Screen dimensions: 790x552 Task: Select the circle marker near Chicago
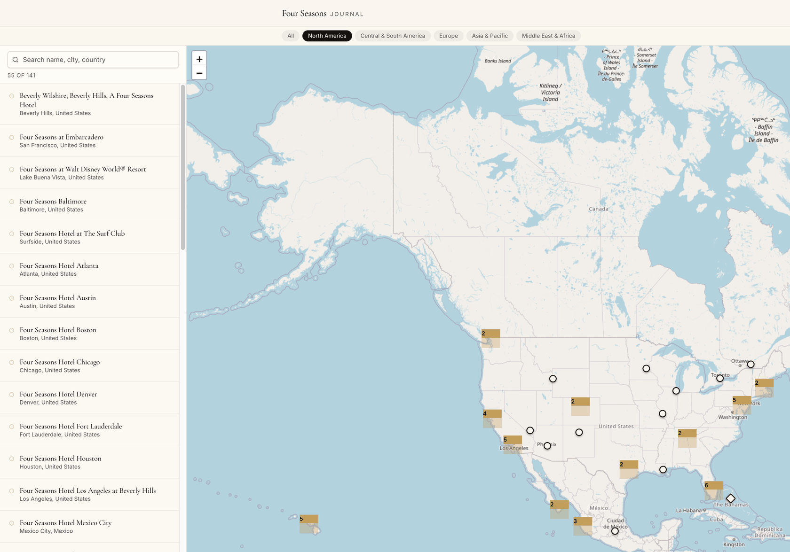[676, 391]
